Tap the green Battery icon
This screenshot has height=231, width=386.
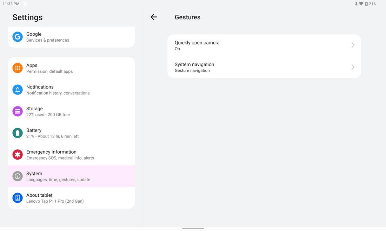[x=18, y=133]
